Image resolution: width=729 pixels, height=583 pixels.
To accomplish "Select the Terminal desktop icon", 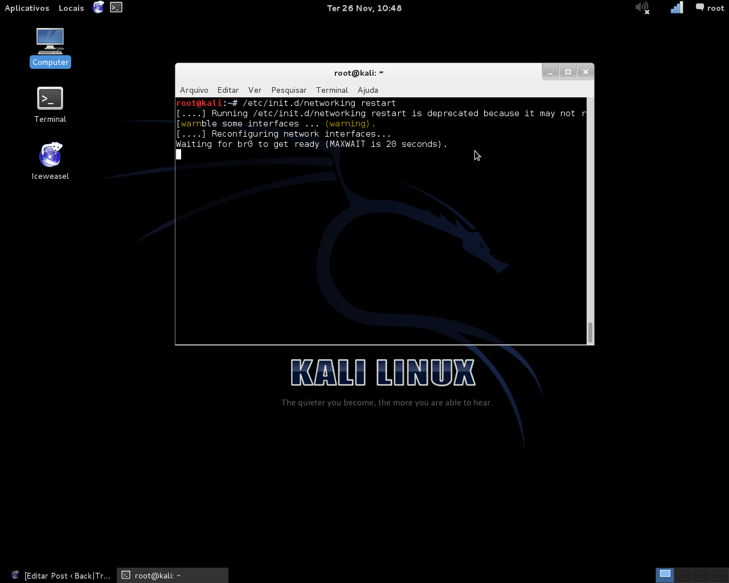I will (x=50, y=105).
